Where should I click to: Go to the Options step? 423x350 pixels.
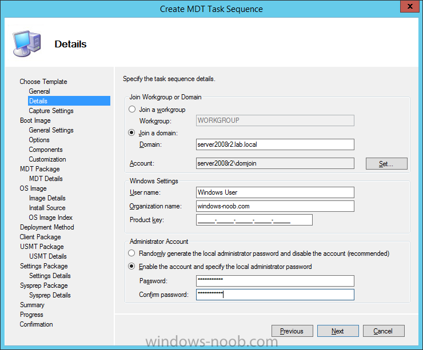[39, 140]
